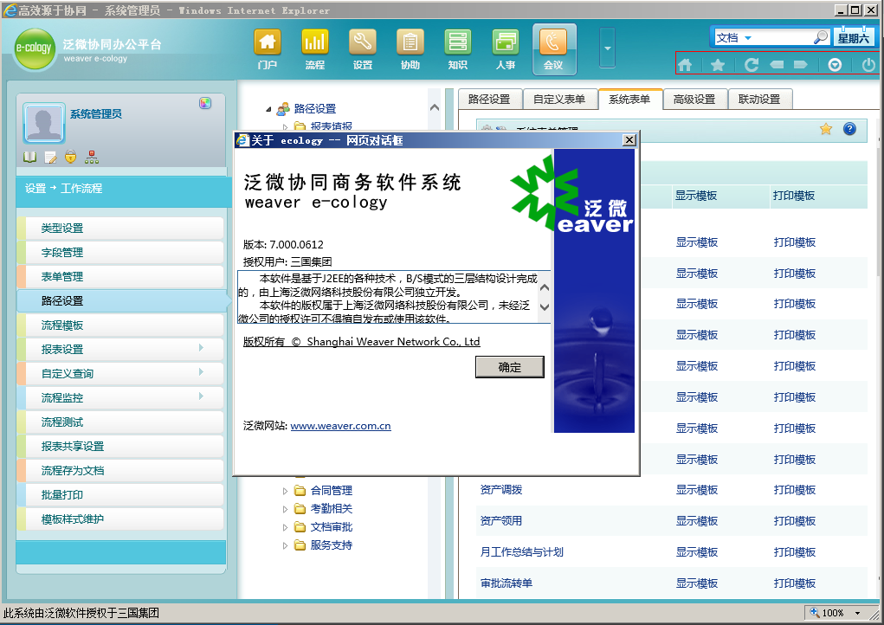Viewport: 884px width, 625px height.
Task: Click the 星期六 calendar button
Action: [853, 38]
